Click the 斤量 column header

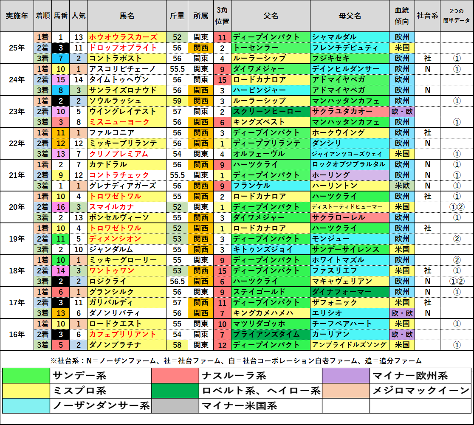click(x=177, y=16)
